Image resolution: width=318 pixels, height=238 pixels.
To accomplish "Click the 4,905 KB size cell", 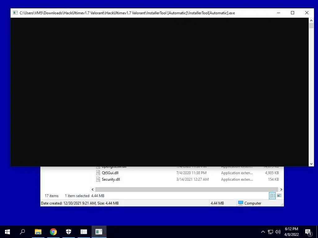I will 272,173.
